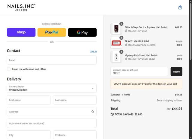Edit the Discount code or gift card field

click(139, 72)
